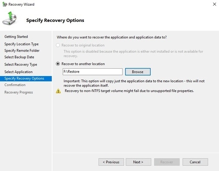Click the 'Important: This option will copy' note
Screen dimensions: 219x171
134,83
